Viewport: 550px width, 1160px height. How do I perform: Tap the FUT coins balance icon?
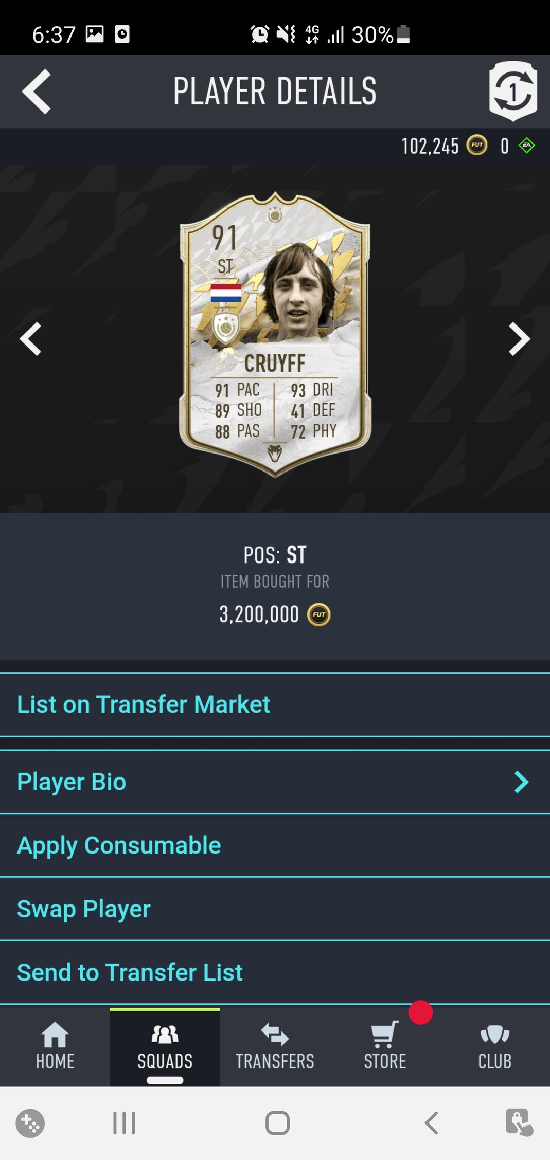[x=476, y=146]
